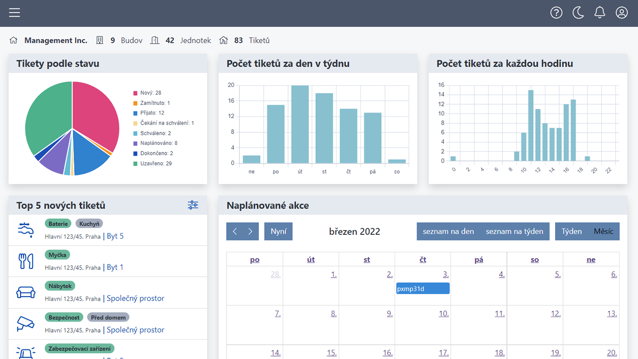Open calendar day 5.
This screenshot has width=638, height=359.
pyautogui.click(x=557, y=274)
